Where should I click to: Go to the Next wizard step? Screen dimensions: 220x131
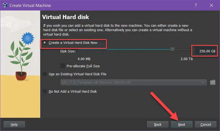point(181,124)
